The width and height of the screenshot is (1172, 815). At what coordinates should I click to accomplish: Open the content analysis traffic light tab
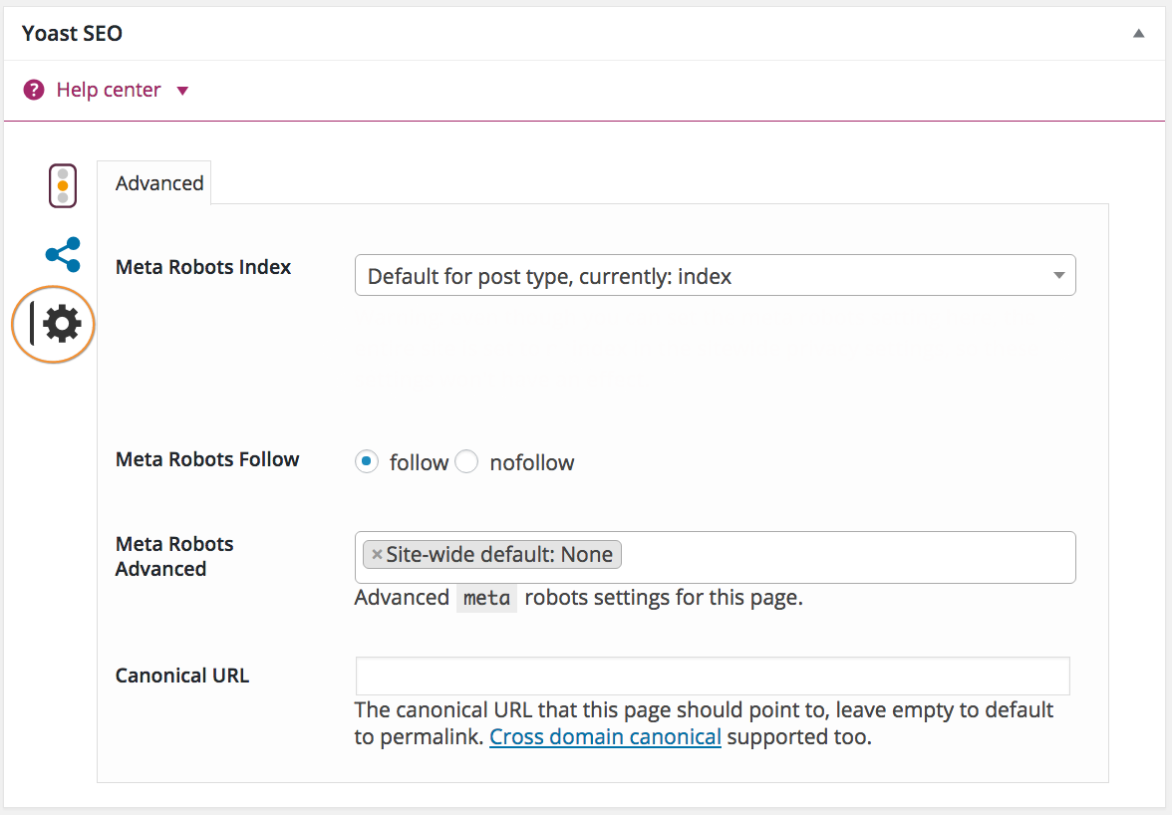pos(63,185)
